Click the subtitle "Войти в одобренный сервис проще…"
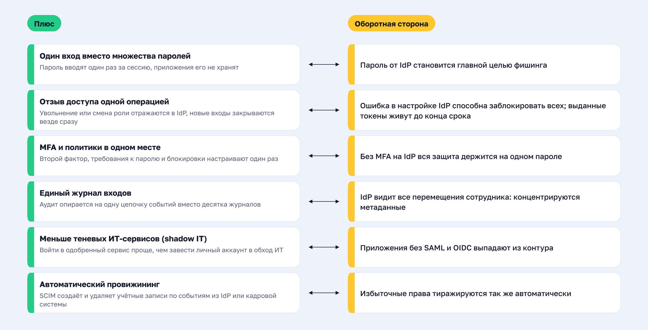This screenshot has width=648, height=330. [x=161, y=250]
